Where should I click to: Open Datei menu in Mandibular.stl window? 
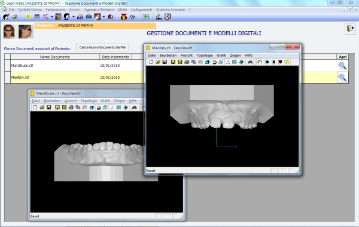click(x=36, y=101)
